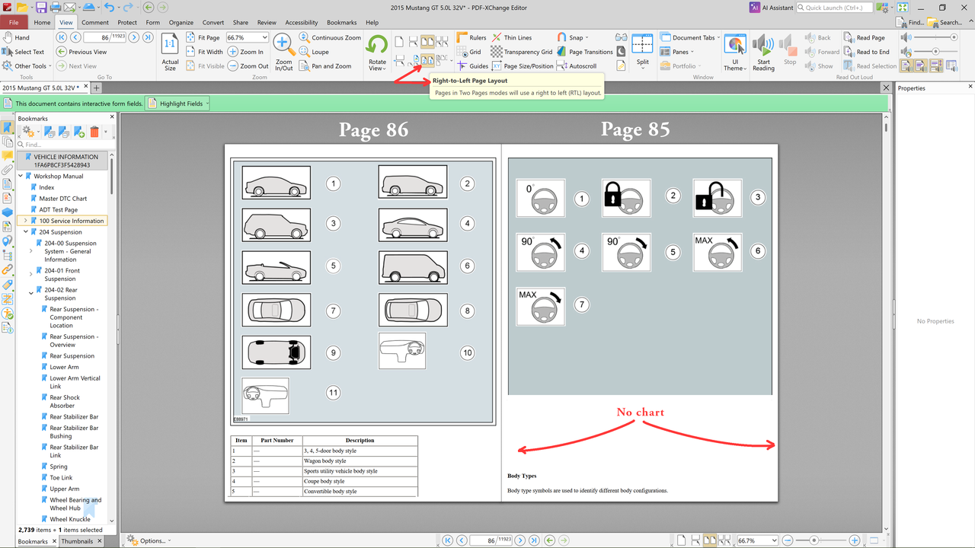This screenshot has width=975, height=548.
Task: Switch to the Thumbnails panel tab
Action: [77, 541]
